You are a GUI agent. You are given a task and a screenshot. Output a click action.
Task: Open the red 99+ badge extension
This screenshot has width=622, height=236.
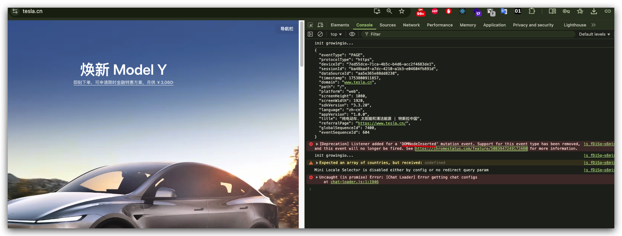tap(421, 12)
